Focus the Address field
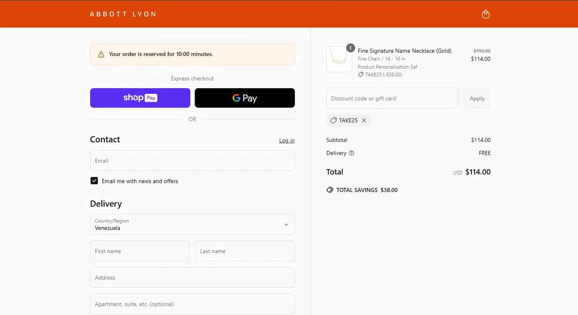This screenshot has width=578, height=315. pos(192,278)
